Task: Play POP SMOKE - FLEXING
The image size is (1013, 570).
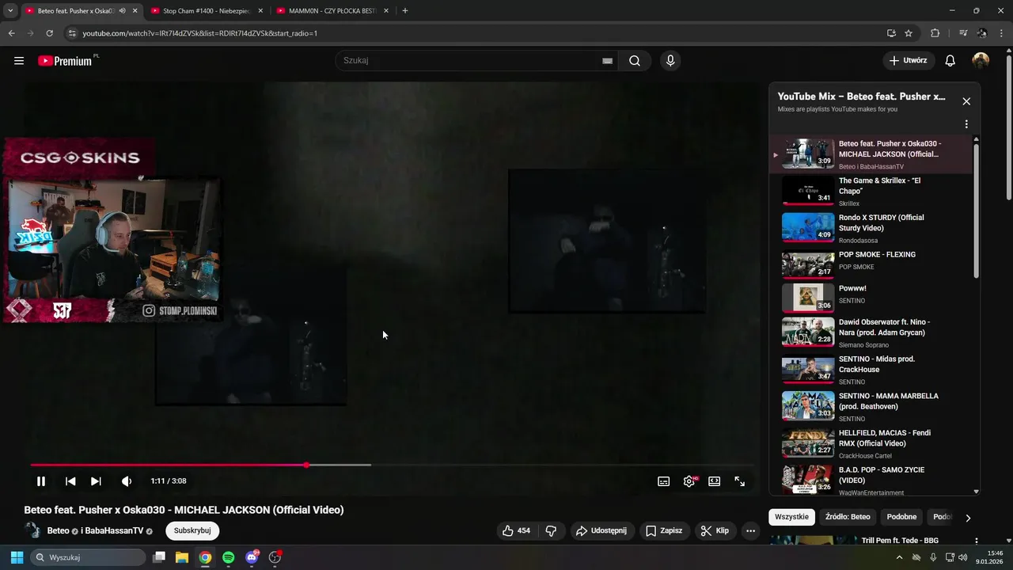Action: pos(871,265)
